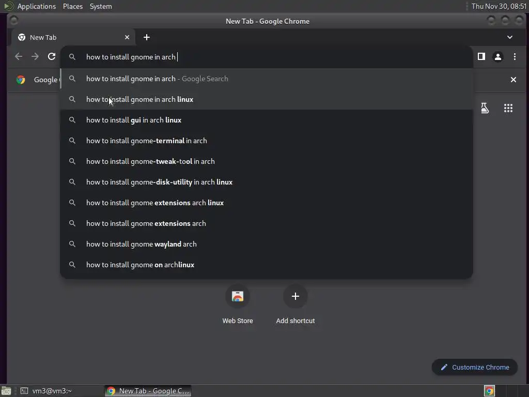Select 'how to install gnome in arch - Google Search'

pyautogui.click(x=267, y=79)
